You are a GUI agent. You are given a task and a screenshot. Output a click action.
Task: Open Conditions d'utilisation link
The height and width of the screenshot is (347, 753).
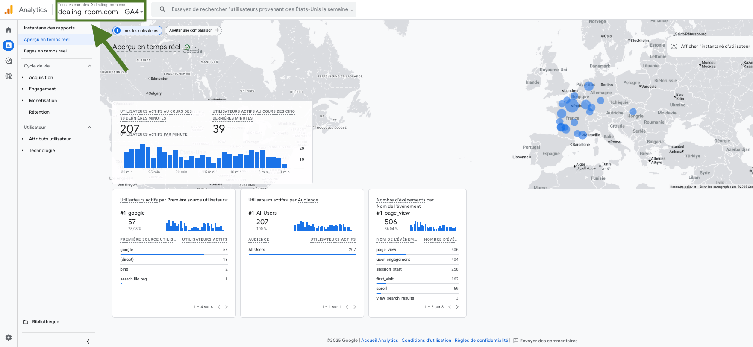[x=426, y=341]
